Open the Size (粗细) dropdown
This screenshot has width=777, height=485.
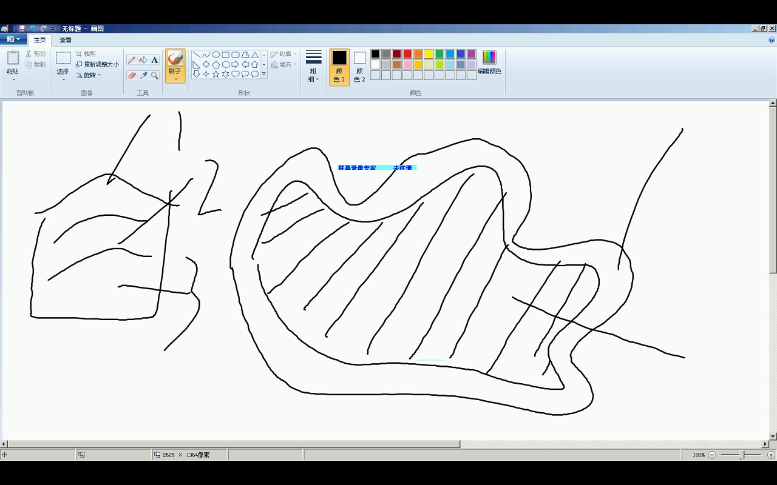coord(313,67)
